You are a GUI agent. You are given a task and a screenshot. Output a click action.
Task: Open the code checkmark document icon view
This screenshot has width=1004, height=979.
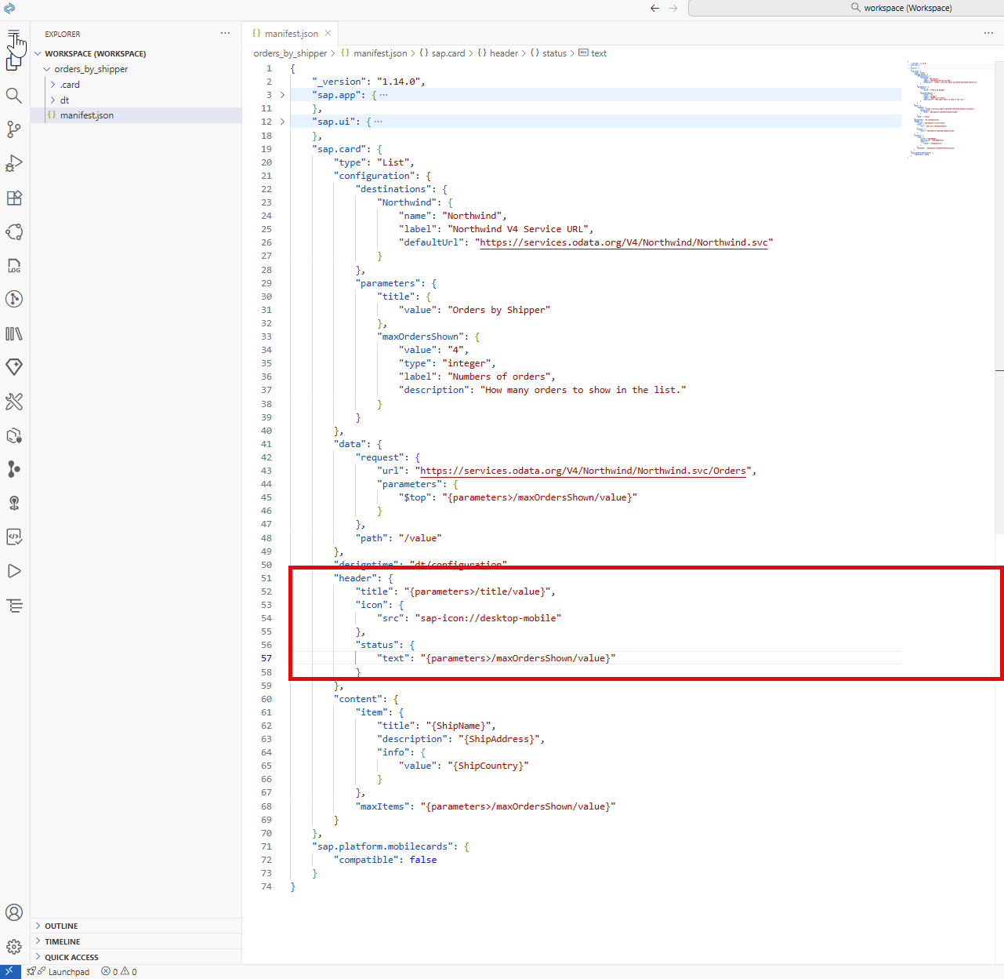pyautogui.click(x=13, y=537)
